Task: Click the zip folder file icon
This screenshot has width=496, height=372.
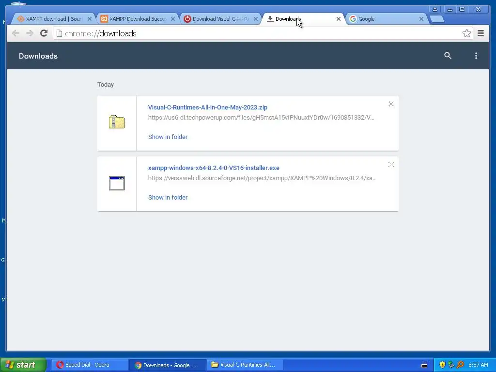Action: (117, 122)
